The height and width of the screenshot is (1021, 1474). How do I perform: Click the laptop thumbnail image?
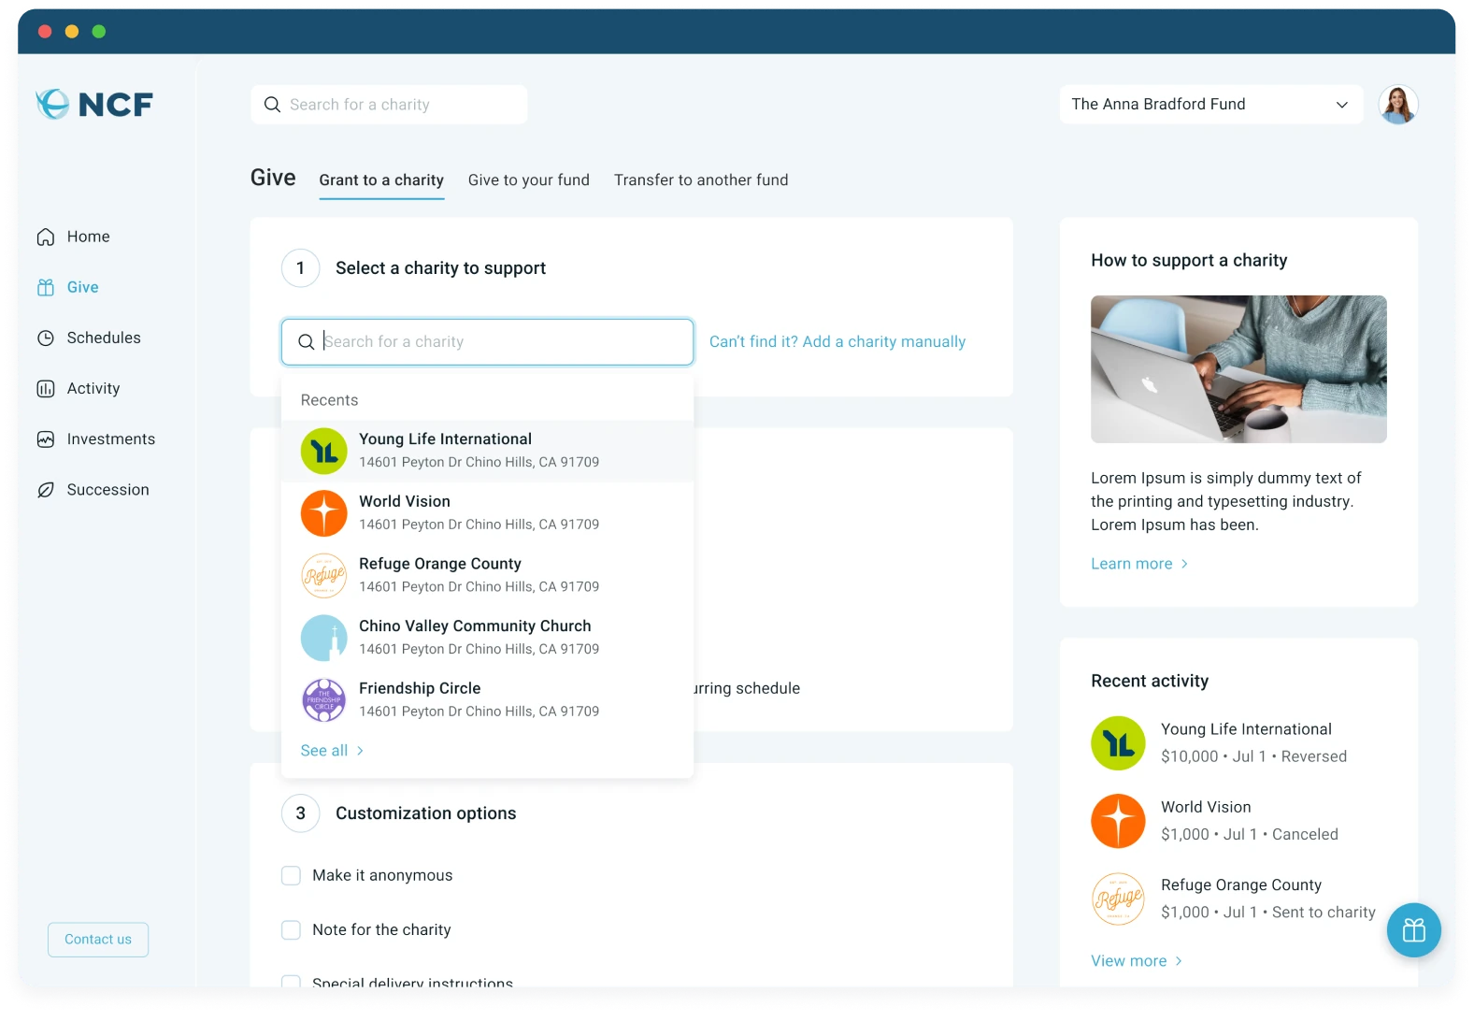(x=1238, y=369)
